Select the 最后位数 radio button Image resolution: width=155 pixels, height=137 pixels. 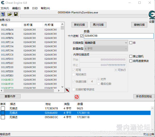tap(99, 84)
